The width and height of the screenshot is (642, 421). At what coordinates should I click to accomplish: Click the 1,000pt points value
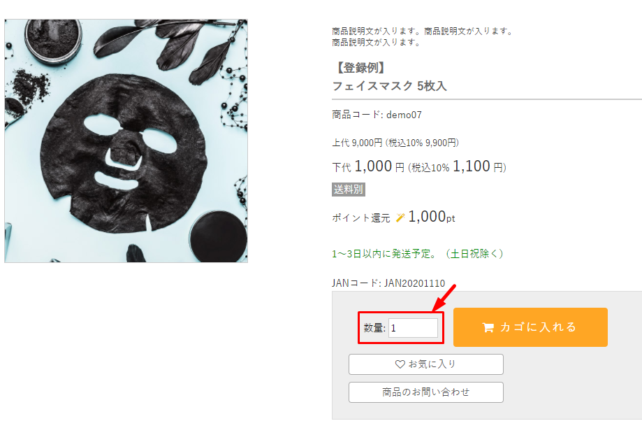[x=432, y=217]
